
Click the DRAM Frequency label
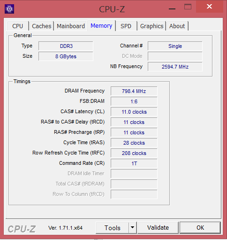click(x=84, y=91)
